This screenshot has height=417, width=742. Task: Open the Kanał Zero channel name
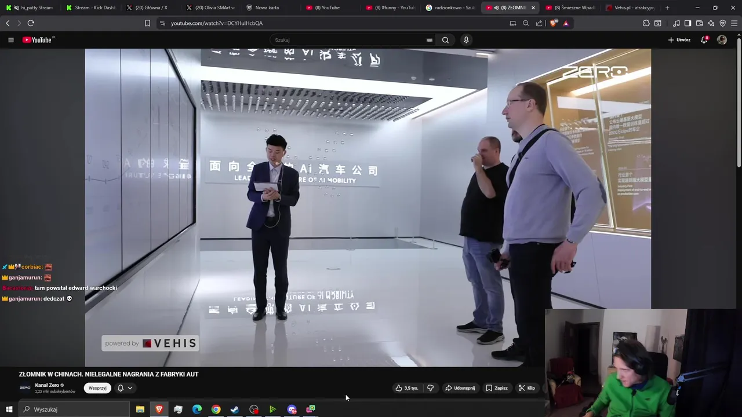pos(47,385)
